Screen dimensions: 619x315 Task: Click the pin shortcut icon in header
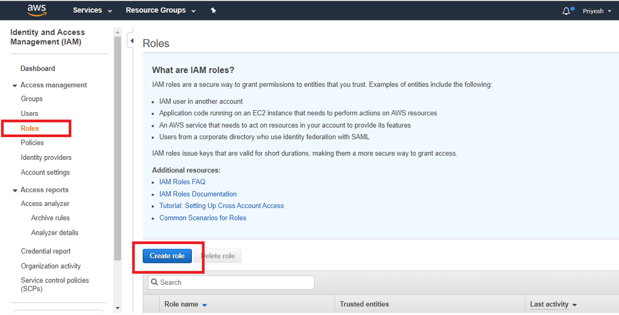point(213,10)
